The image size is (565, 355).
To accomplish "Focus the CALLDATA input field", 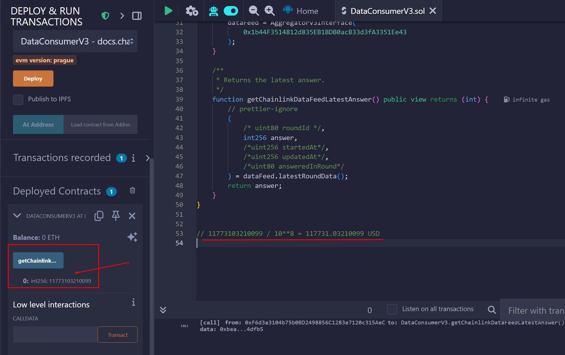I will 55,335.
